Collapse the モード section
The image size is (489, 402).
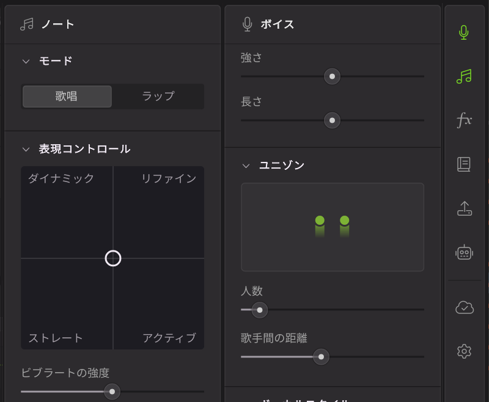point(26,61)
